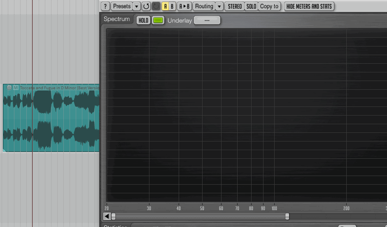Expand the Routing dropdown arrow
This screenshot has width=387, height=227.
219,6
